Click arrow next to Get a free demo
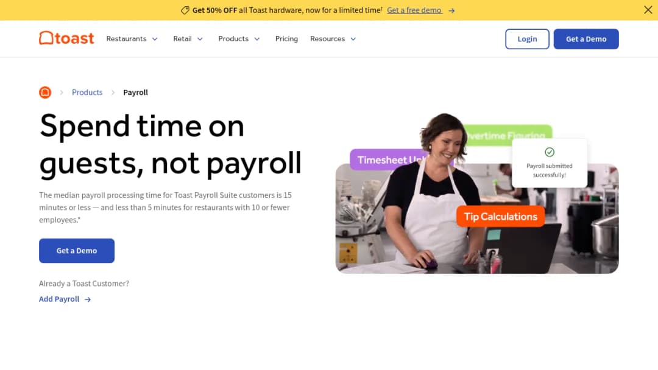Viewport: 658px width, 370px height. coord(451,10)
